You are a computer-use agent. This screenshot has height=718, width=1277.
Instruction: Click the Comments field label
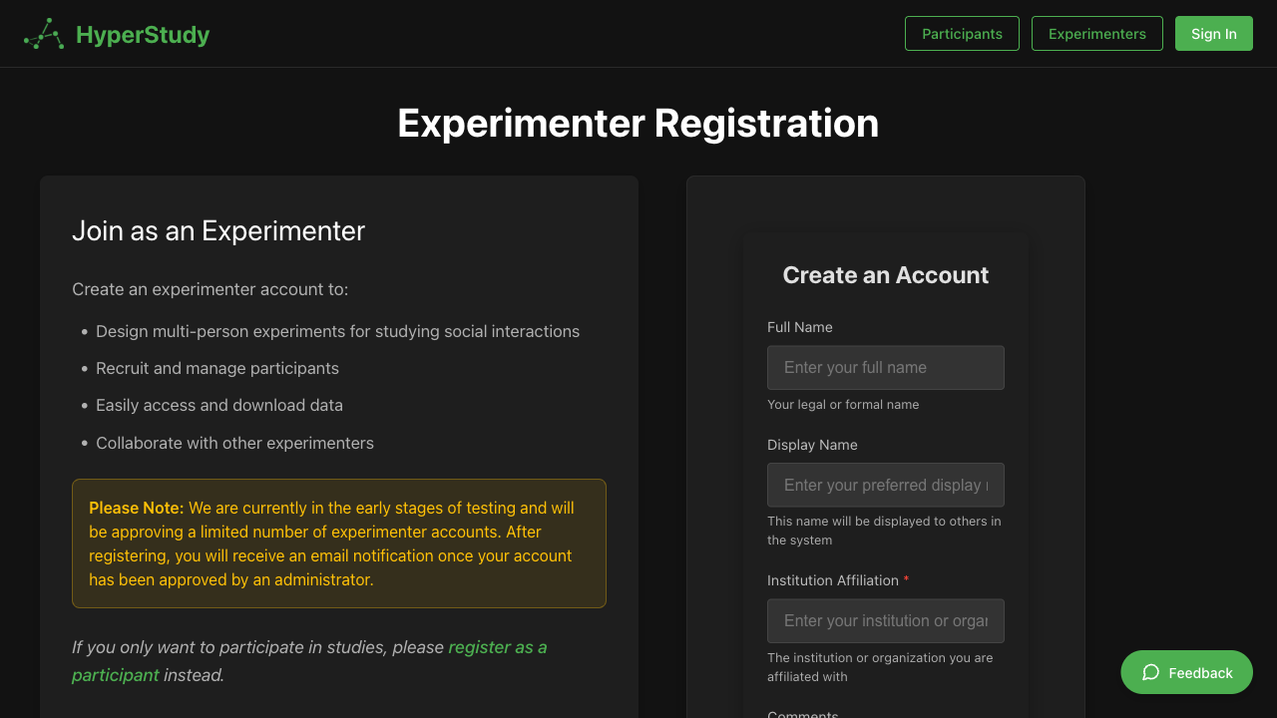802,713
